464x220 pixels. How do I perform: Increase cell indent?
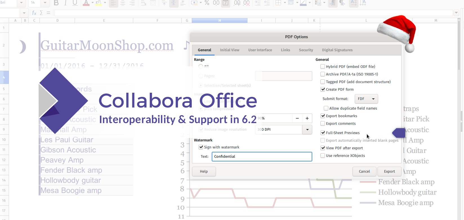click(x=258, y=3)
